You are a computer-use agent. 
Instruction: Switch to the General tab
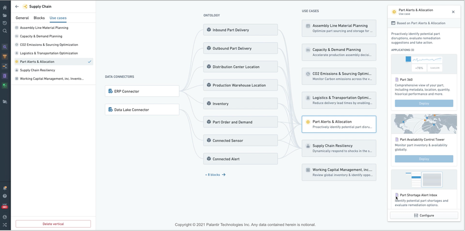[x=22, y=18]
